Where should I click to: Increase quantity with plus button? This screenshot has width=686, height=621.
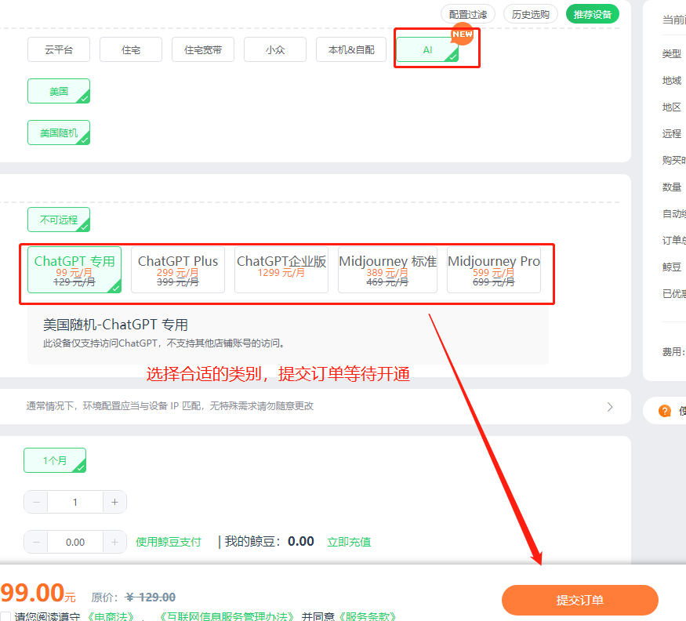114,502
